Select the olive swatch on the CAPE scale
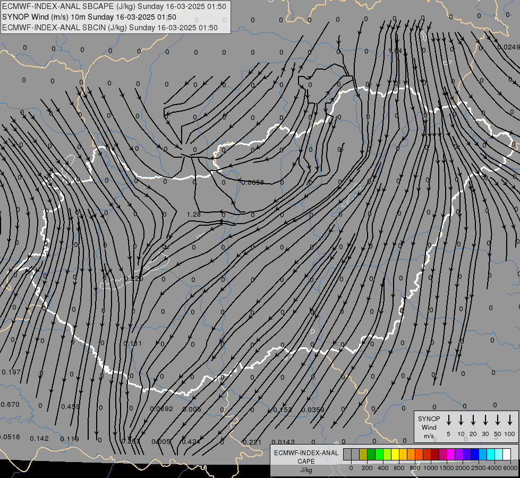Viewport: 520px width, 478px height. tap(363, 455)
